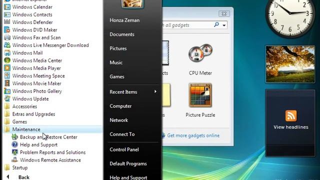Select the CPU Meter gadget icon
320x180 pixels.
[x=200, y=53]
